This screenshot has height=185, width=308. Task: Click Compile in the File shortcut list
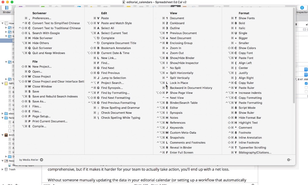pos(40,126)
